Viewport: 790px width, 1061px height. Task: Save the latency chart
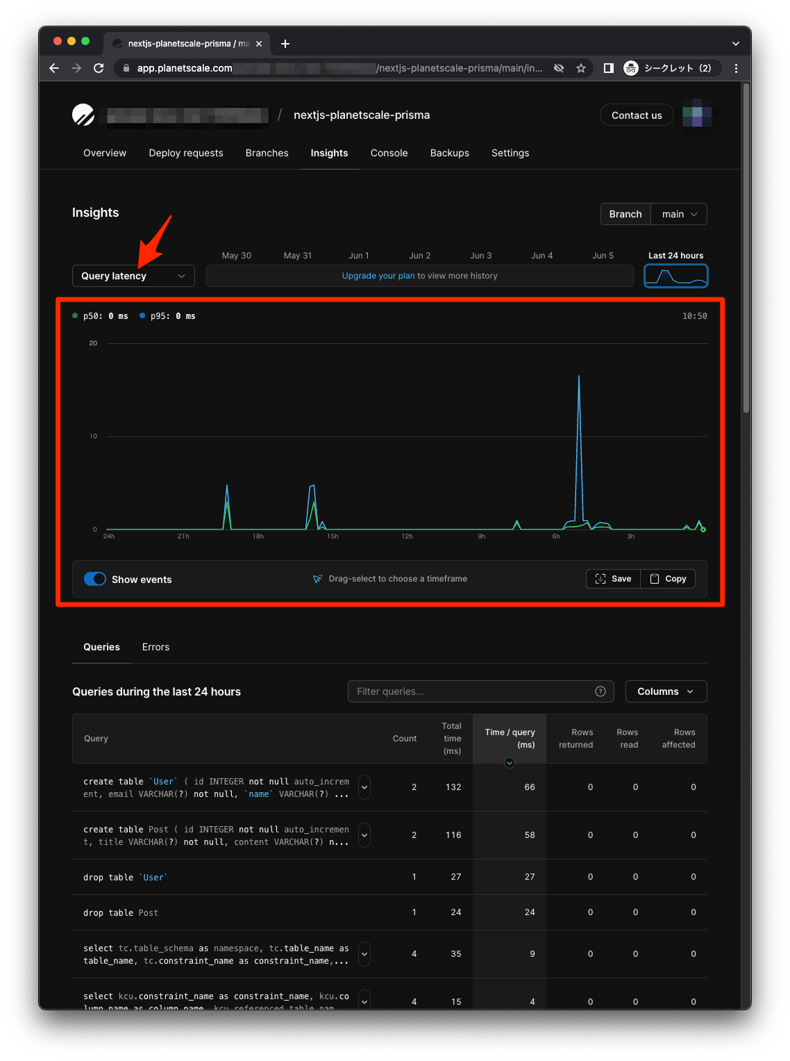click(x=613, y=579)
